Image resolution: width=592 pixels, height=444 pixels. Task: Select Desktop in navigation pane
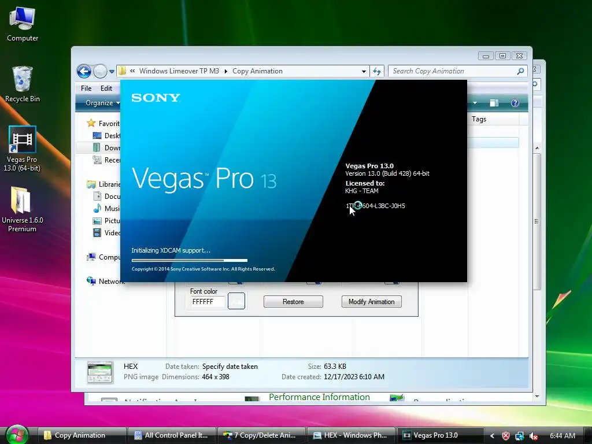pyautogui.click(x=106, y=135)
